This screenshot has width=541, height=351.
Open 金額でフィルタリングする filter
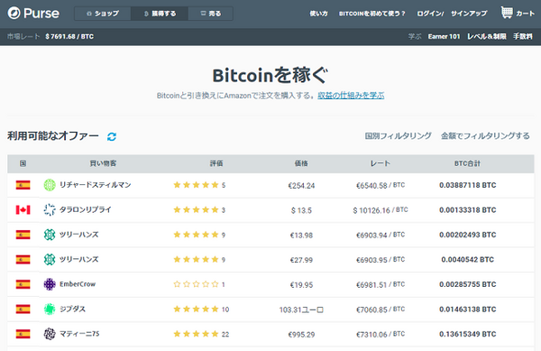485,135
